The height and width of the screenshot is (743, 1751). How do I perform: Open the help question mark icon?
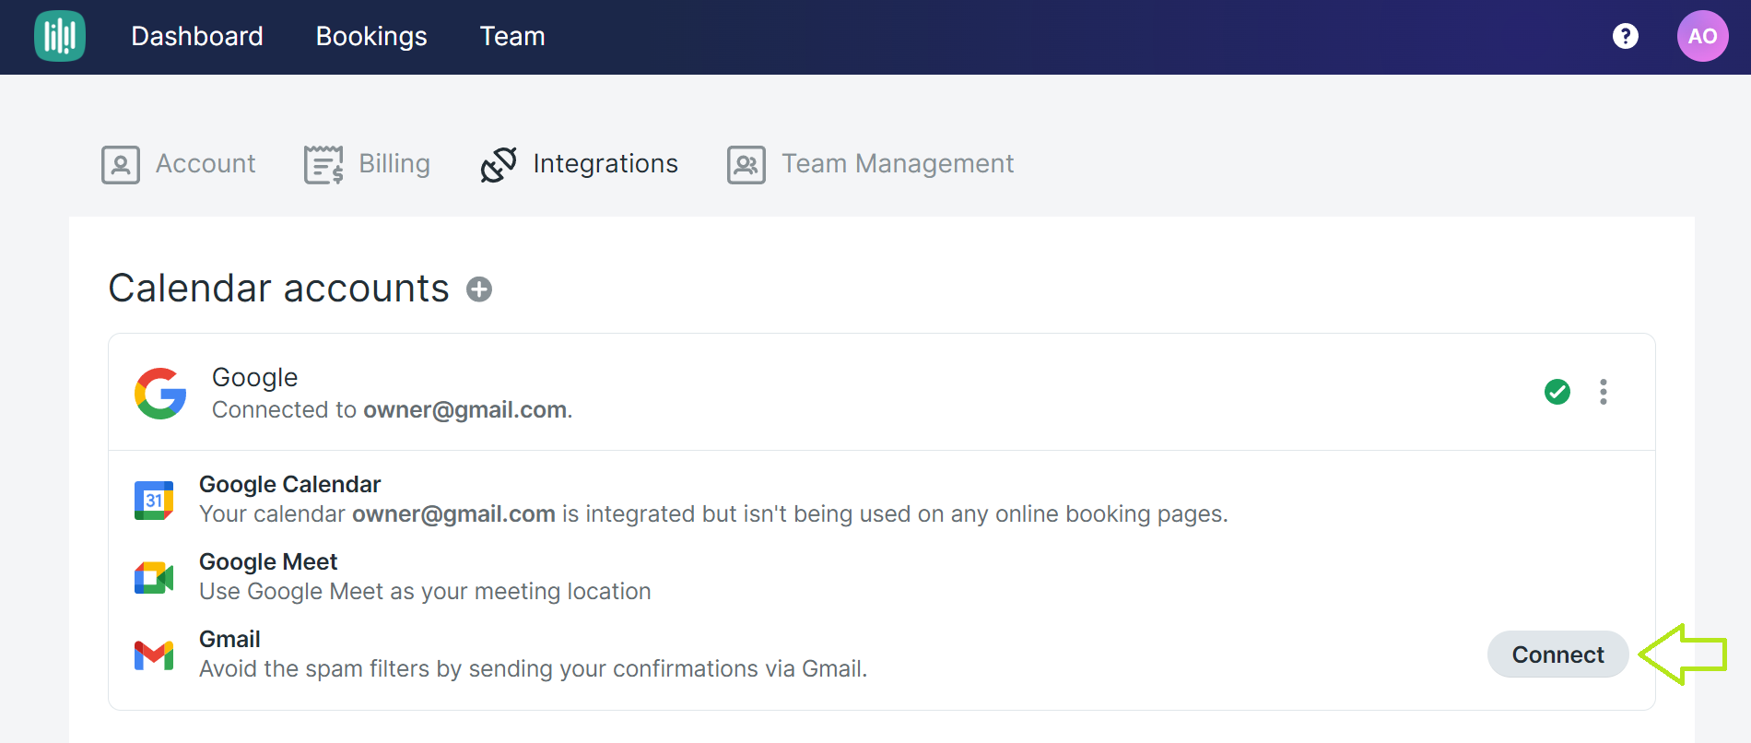pos(1626,36)
